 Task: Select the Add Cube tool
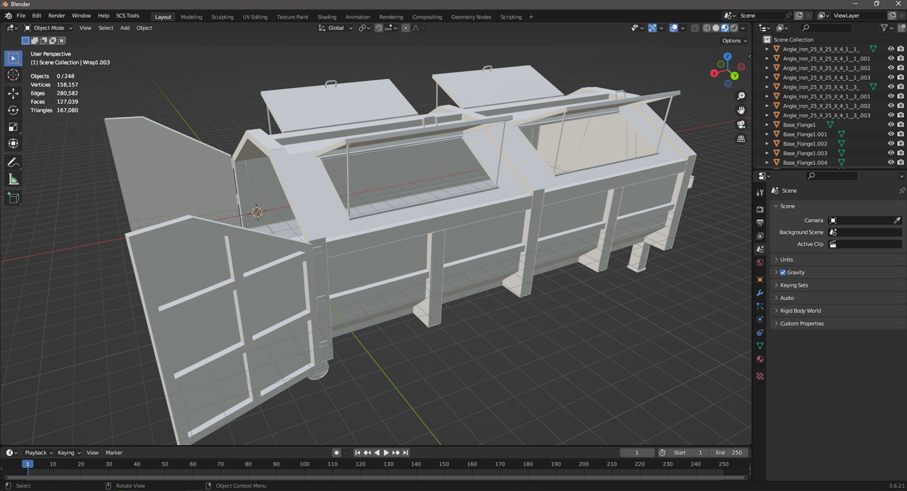coord(13,198)
